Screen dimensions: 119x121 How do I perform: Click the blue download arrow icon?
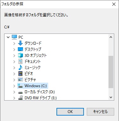pyautogui.click(x=20, y=43)
